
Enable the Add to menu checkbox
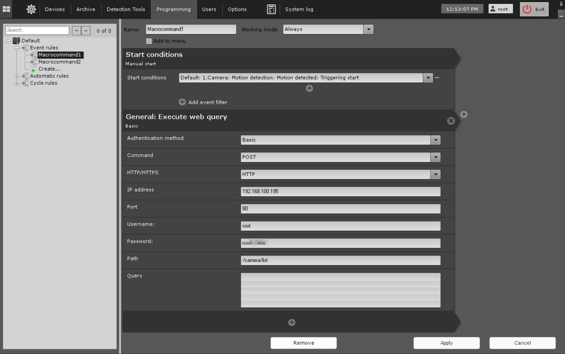click(149, 41)
